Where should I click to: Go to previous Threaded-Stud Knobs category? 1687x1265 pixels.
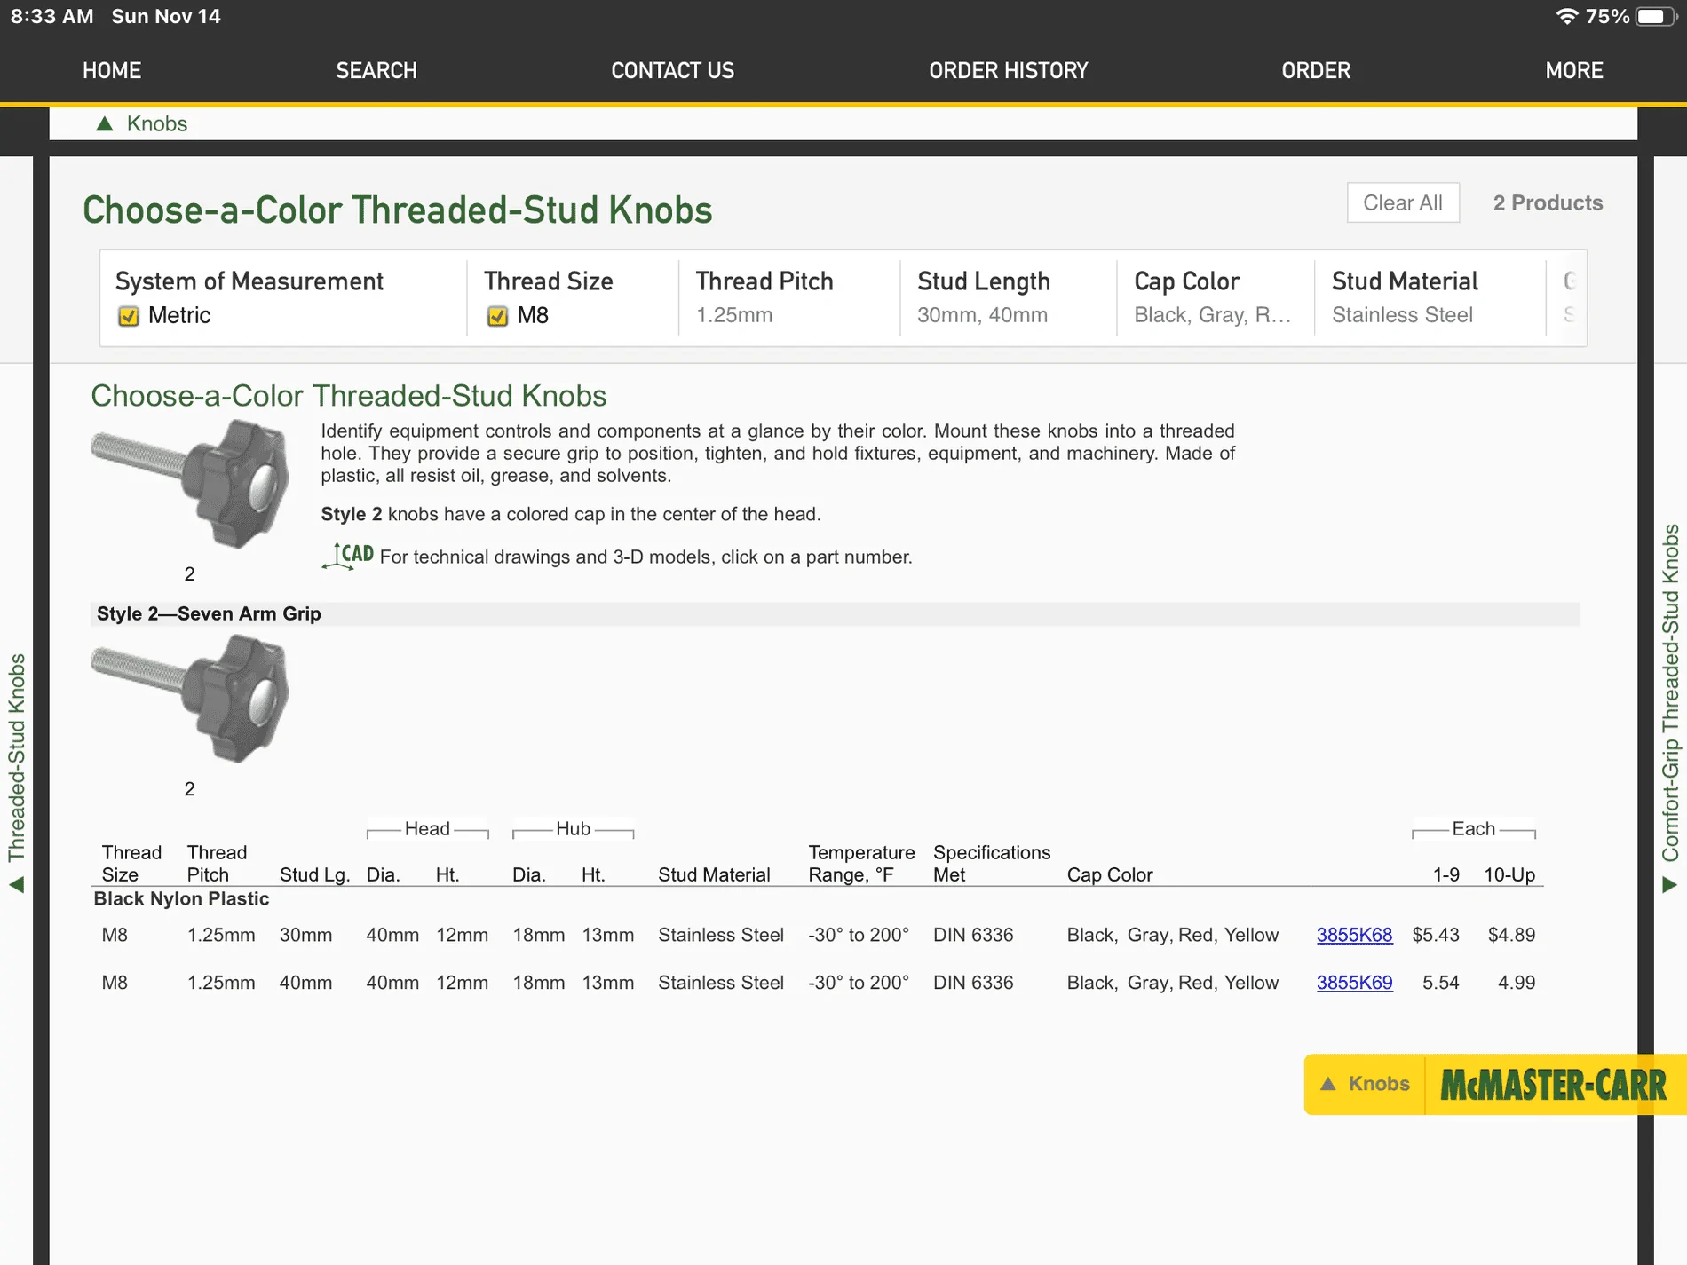click(x=16, y=759)
